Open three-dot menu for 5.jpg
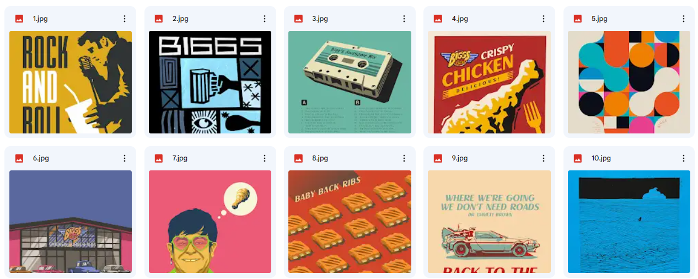This screenshot has width=698, height=279. click(683, 19)
